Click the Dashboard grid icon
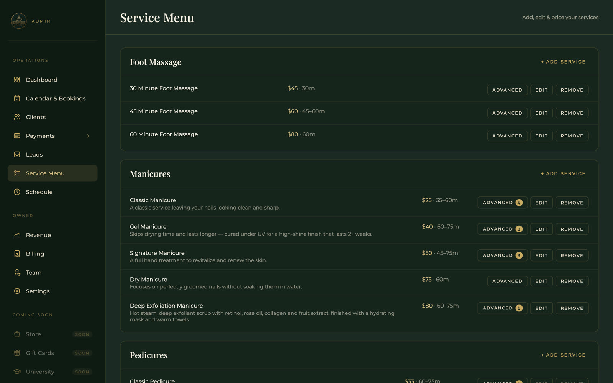 click(x=17, y=80)
